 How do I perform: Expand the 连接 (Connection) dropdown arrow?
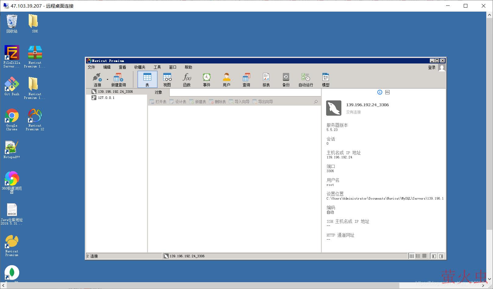pyautogui.click(x=107, y=80)
